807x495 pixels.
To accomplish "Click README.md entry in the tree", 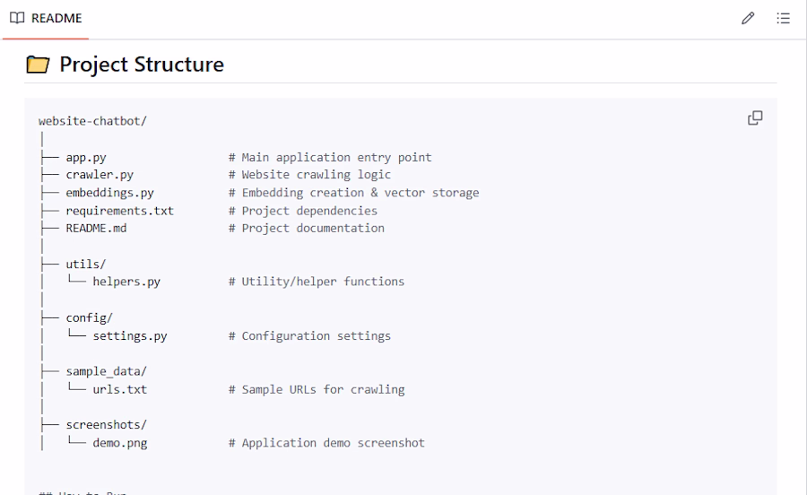I will pyautogui.click(x=96, y=228).
